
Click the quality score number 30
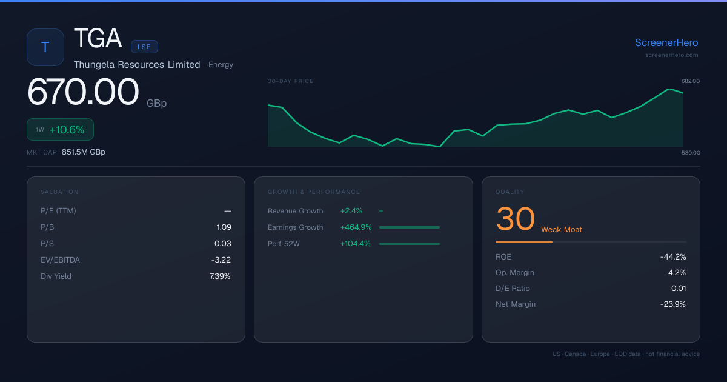(516, 219)
